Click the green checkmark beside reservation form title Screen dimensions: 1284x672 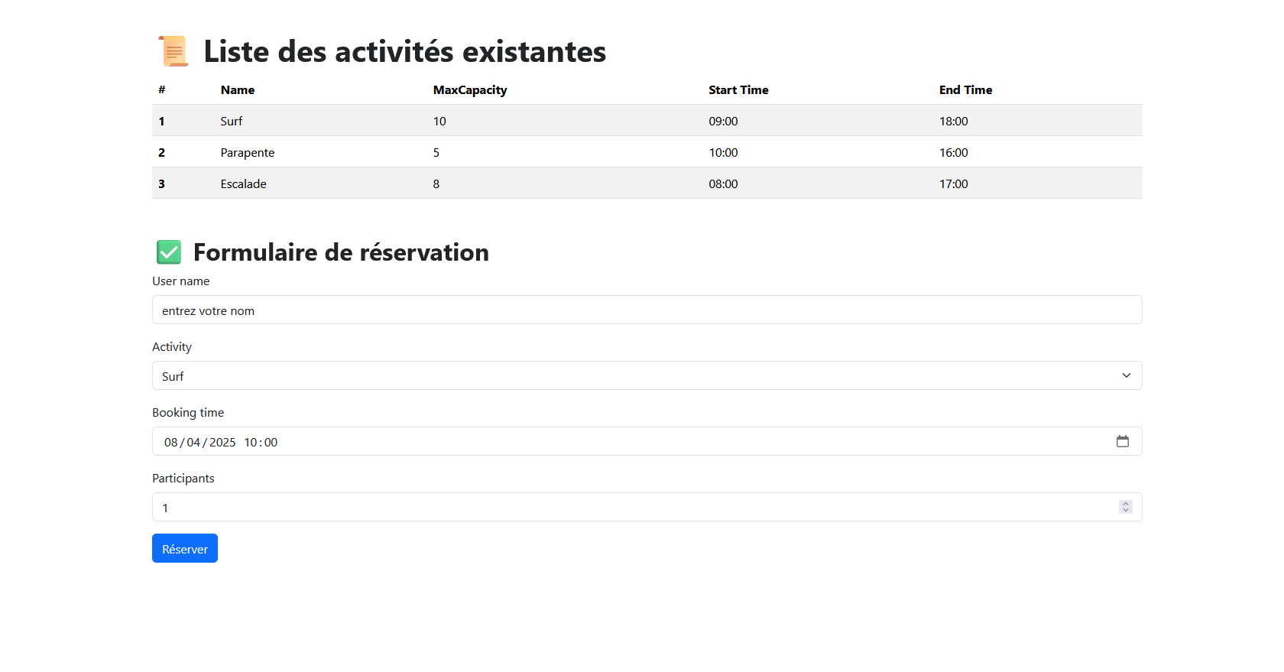[168, 252]
